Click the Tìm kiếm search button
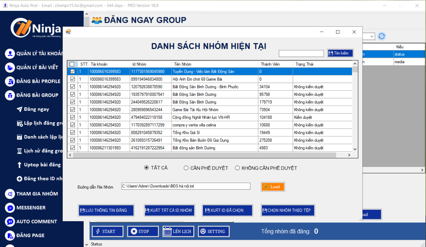The height and width of the screenshot is (247, 426). [x=340, y=53]
